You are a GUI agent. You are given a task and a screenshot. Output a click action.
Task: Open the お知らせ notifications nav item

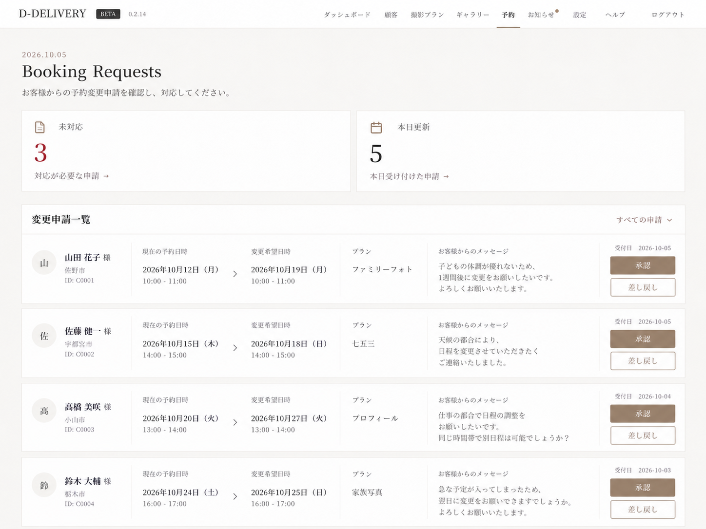(x=541, y=15)
